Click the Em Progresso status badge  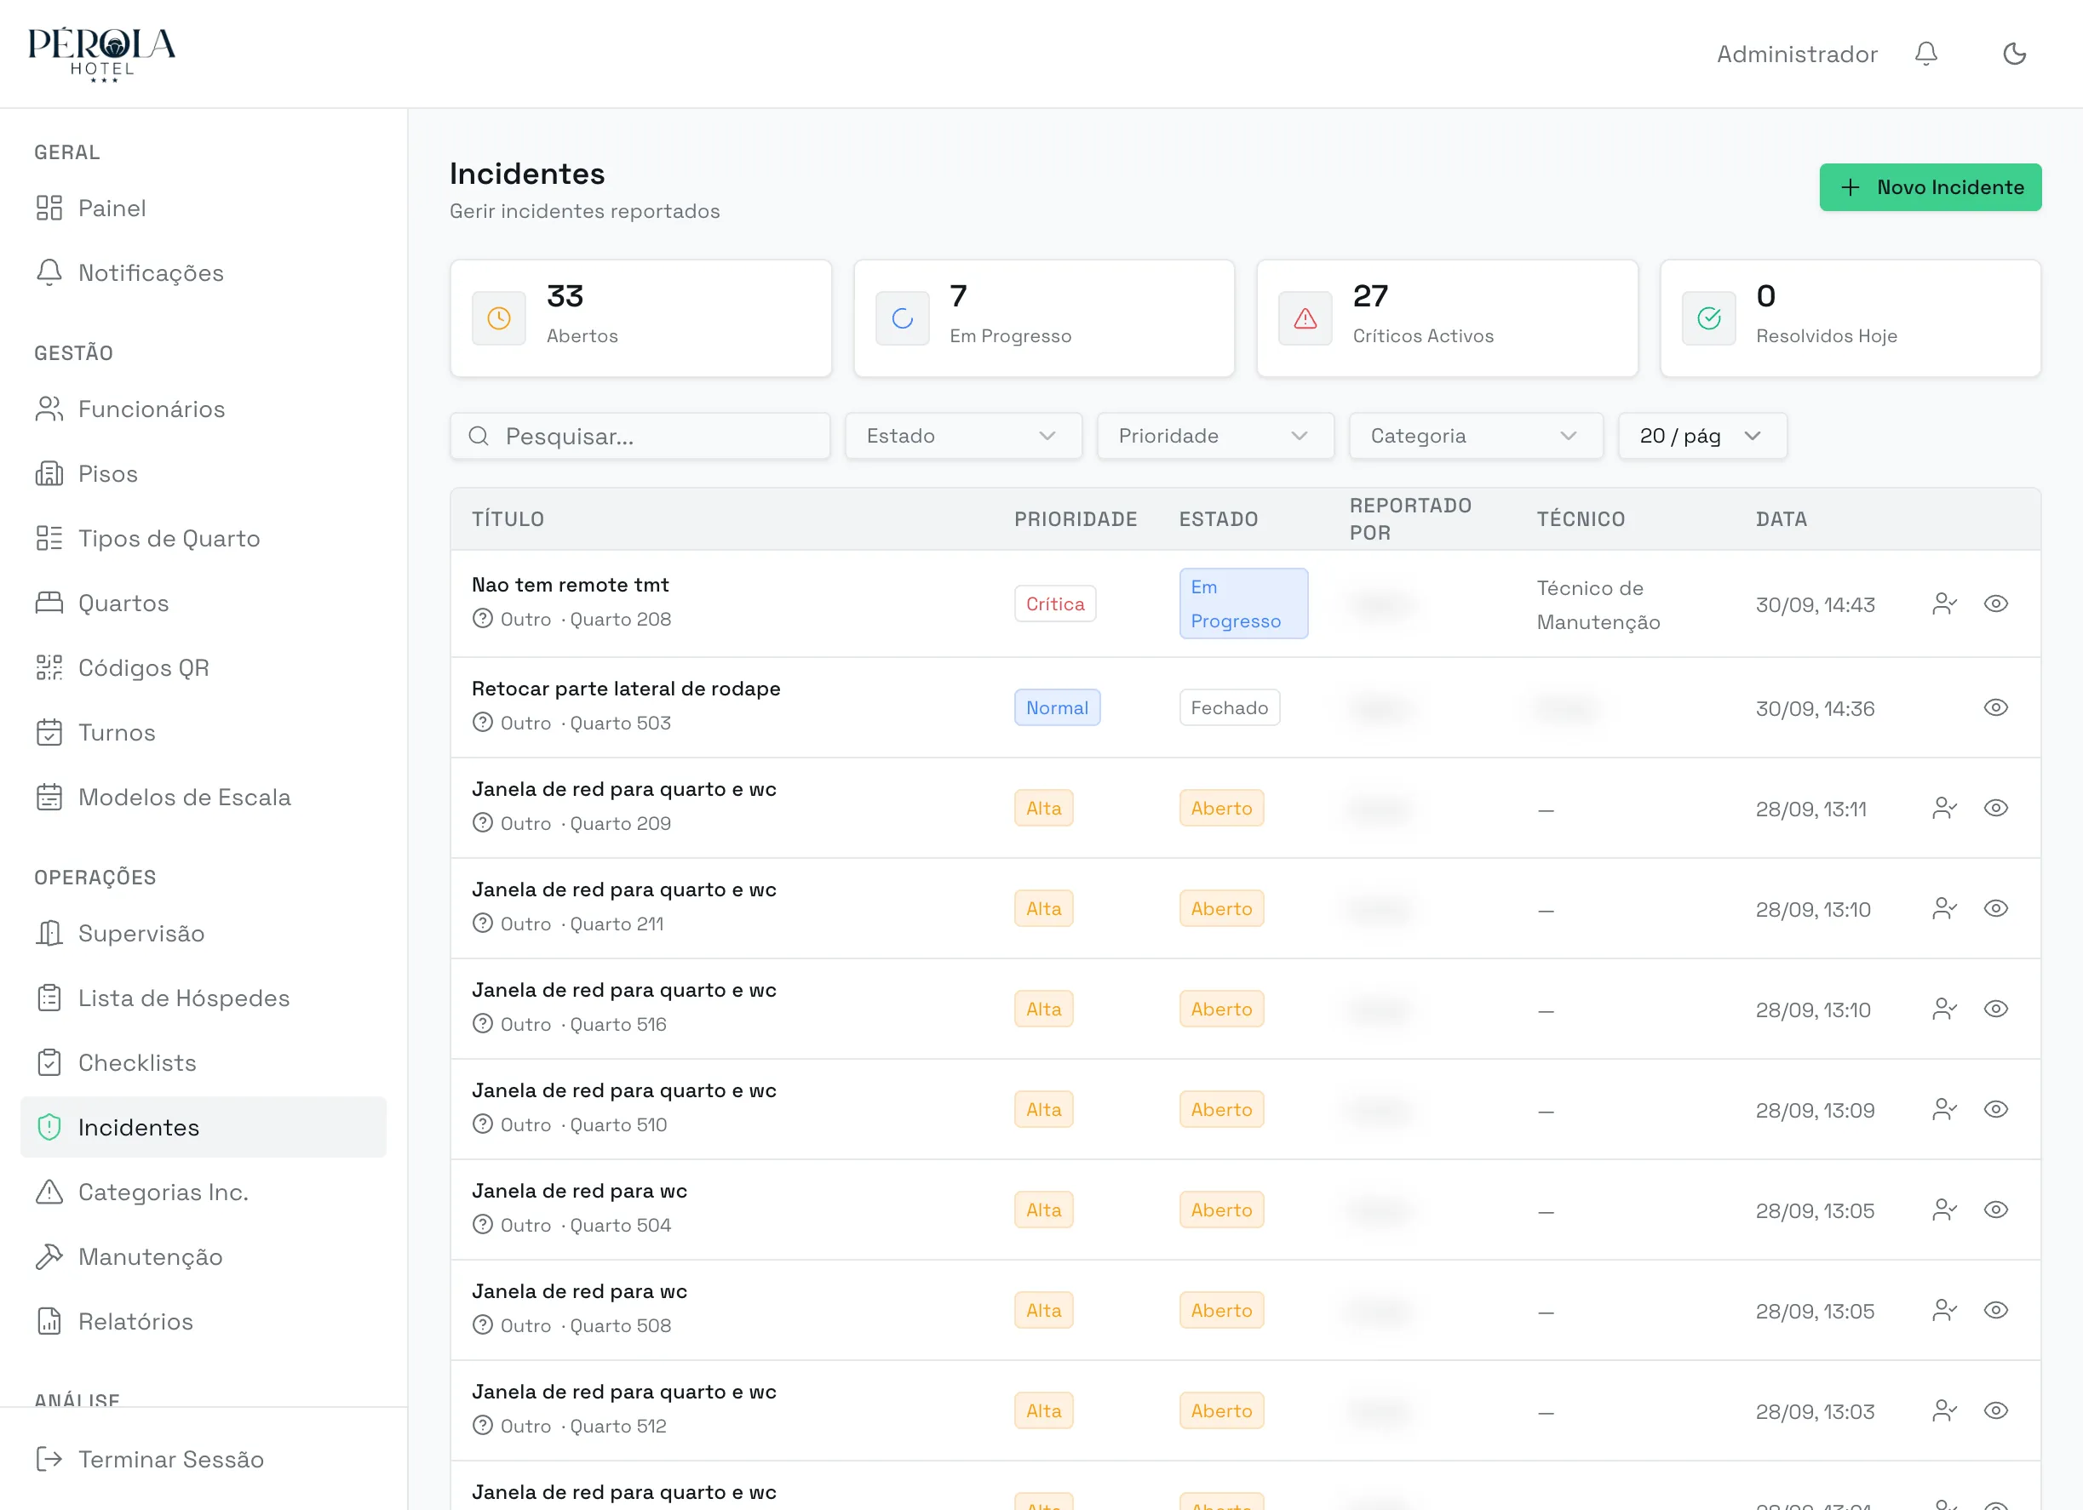[1242, 604]
